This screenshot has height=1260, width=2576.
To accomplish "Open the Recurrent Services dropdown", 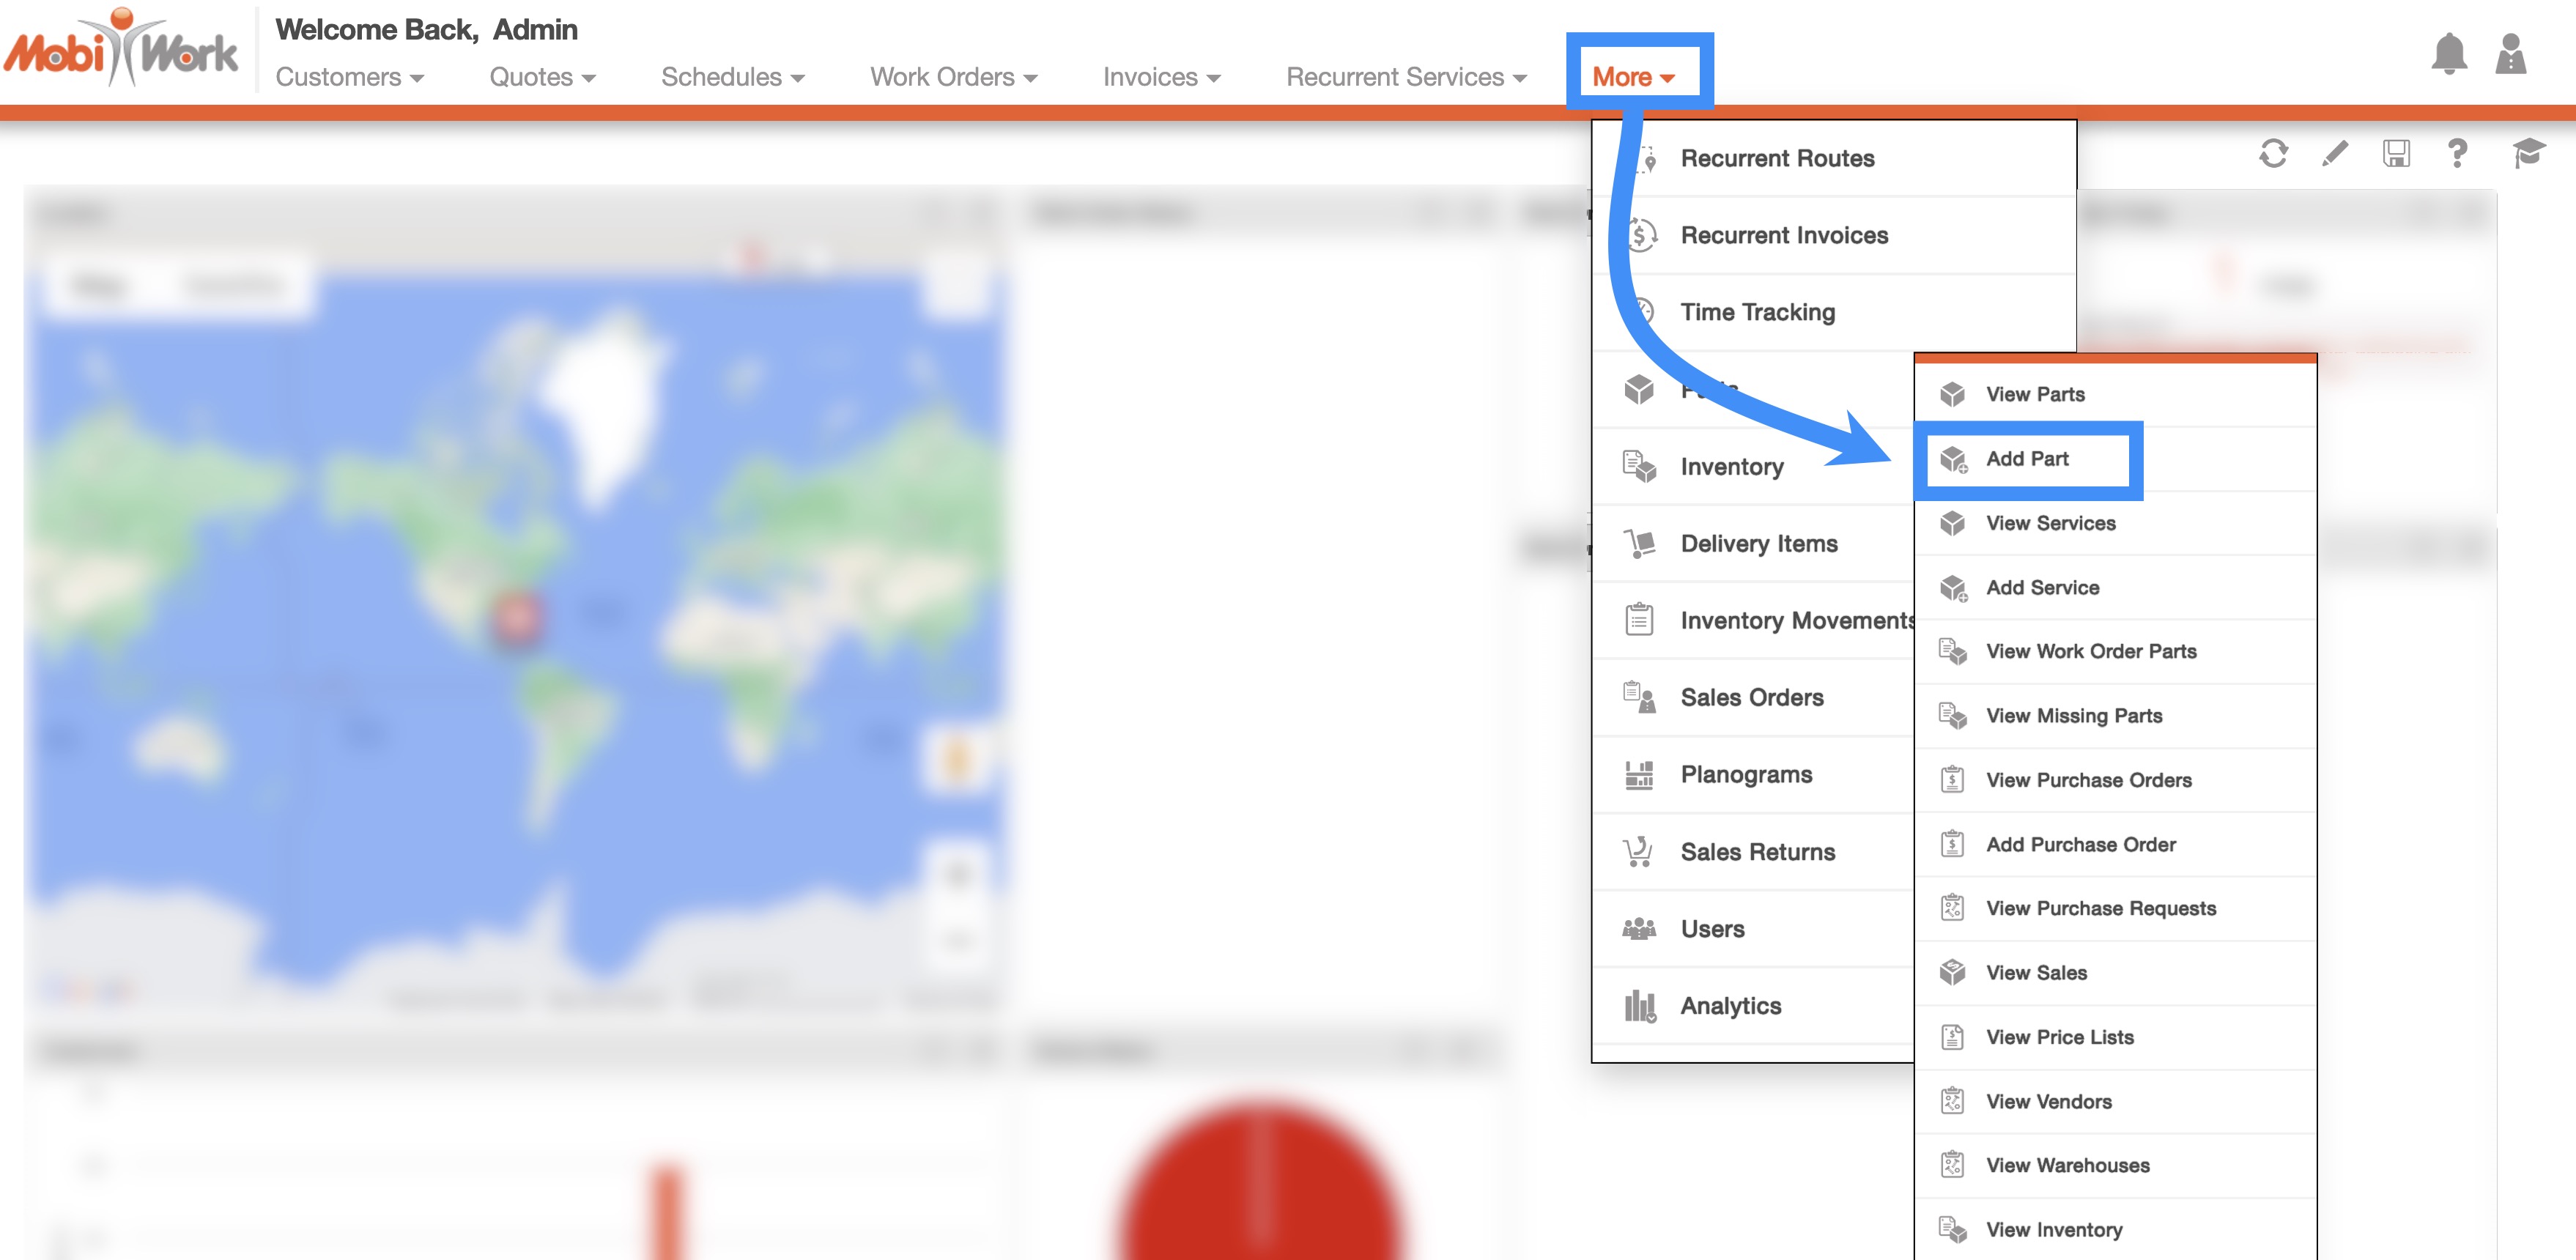I will (1405, 77).
